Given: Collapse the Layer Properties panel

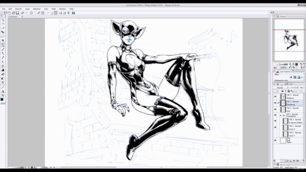Looking at the screenshot, I should pos(274,71).
